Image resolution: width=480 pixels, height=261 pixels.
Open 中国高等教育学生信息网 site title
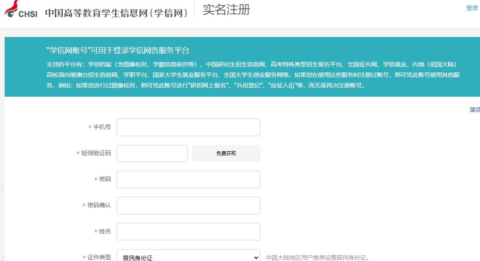pos(116,13)
